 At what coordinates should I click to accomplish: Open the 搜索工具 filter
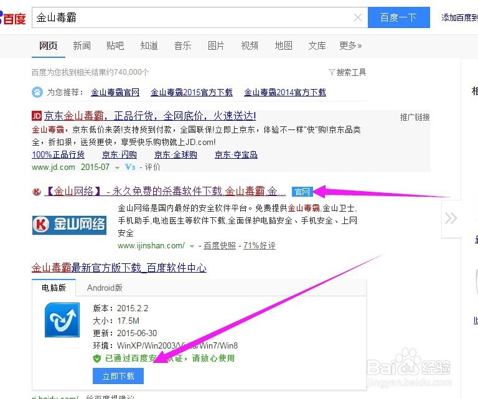pyautogui.click(x=347, y=72)
